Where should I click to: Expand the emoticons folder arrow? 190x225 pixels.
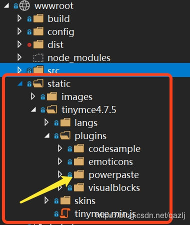[x=60, y=161]
